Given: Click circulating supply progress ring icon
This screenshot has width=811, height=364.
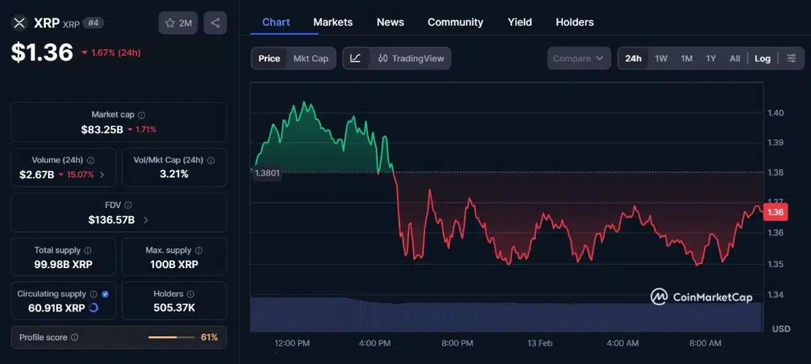Looking at the screenshot, I should pos(93,308).
